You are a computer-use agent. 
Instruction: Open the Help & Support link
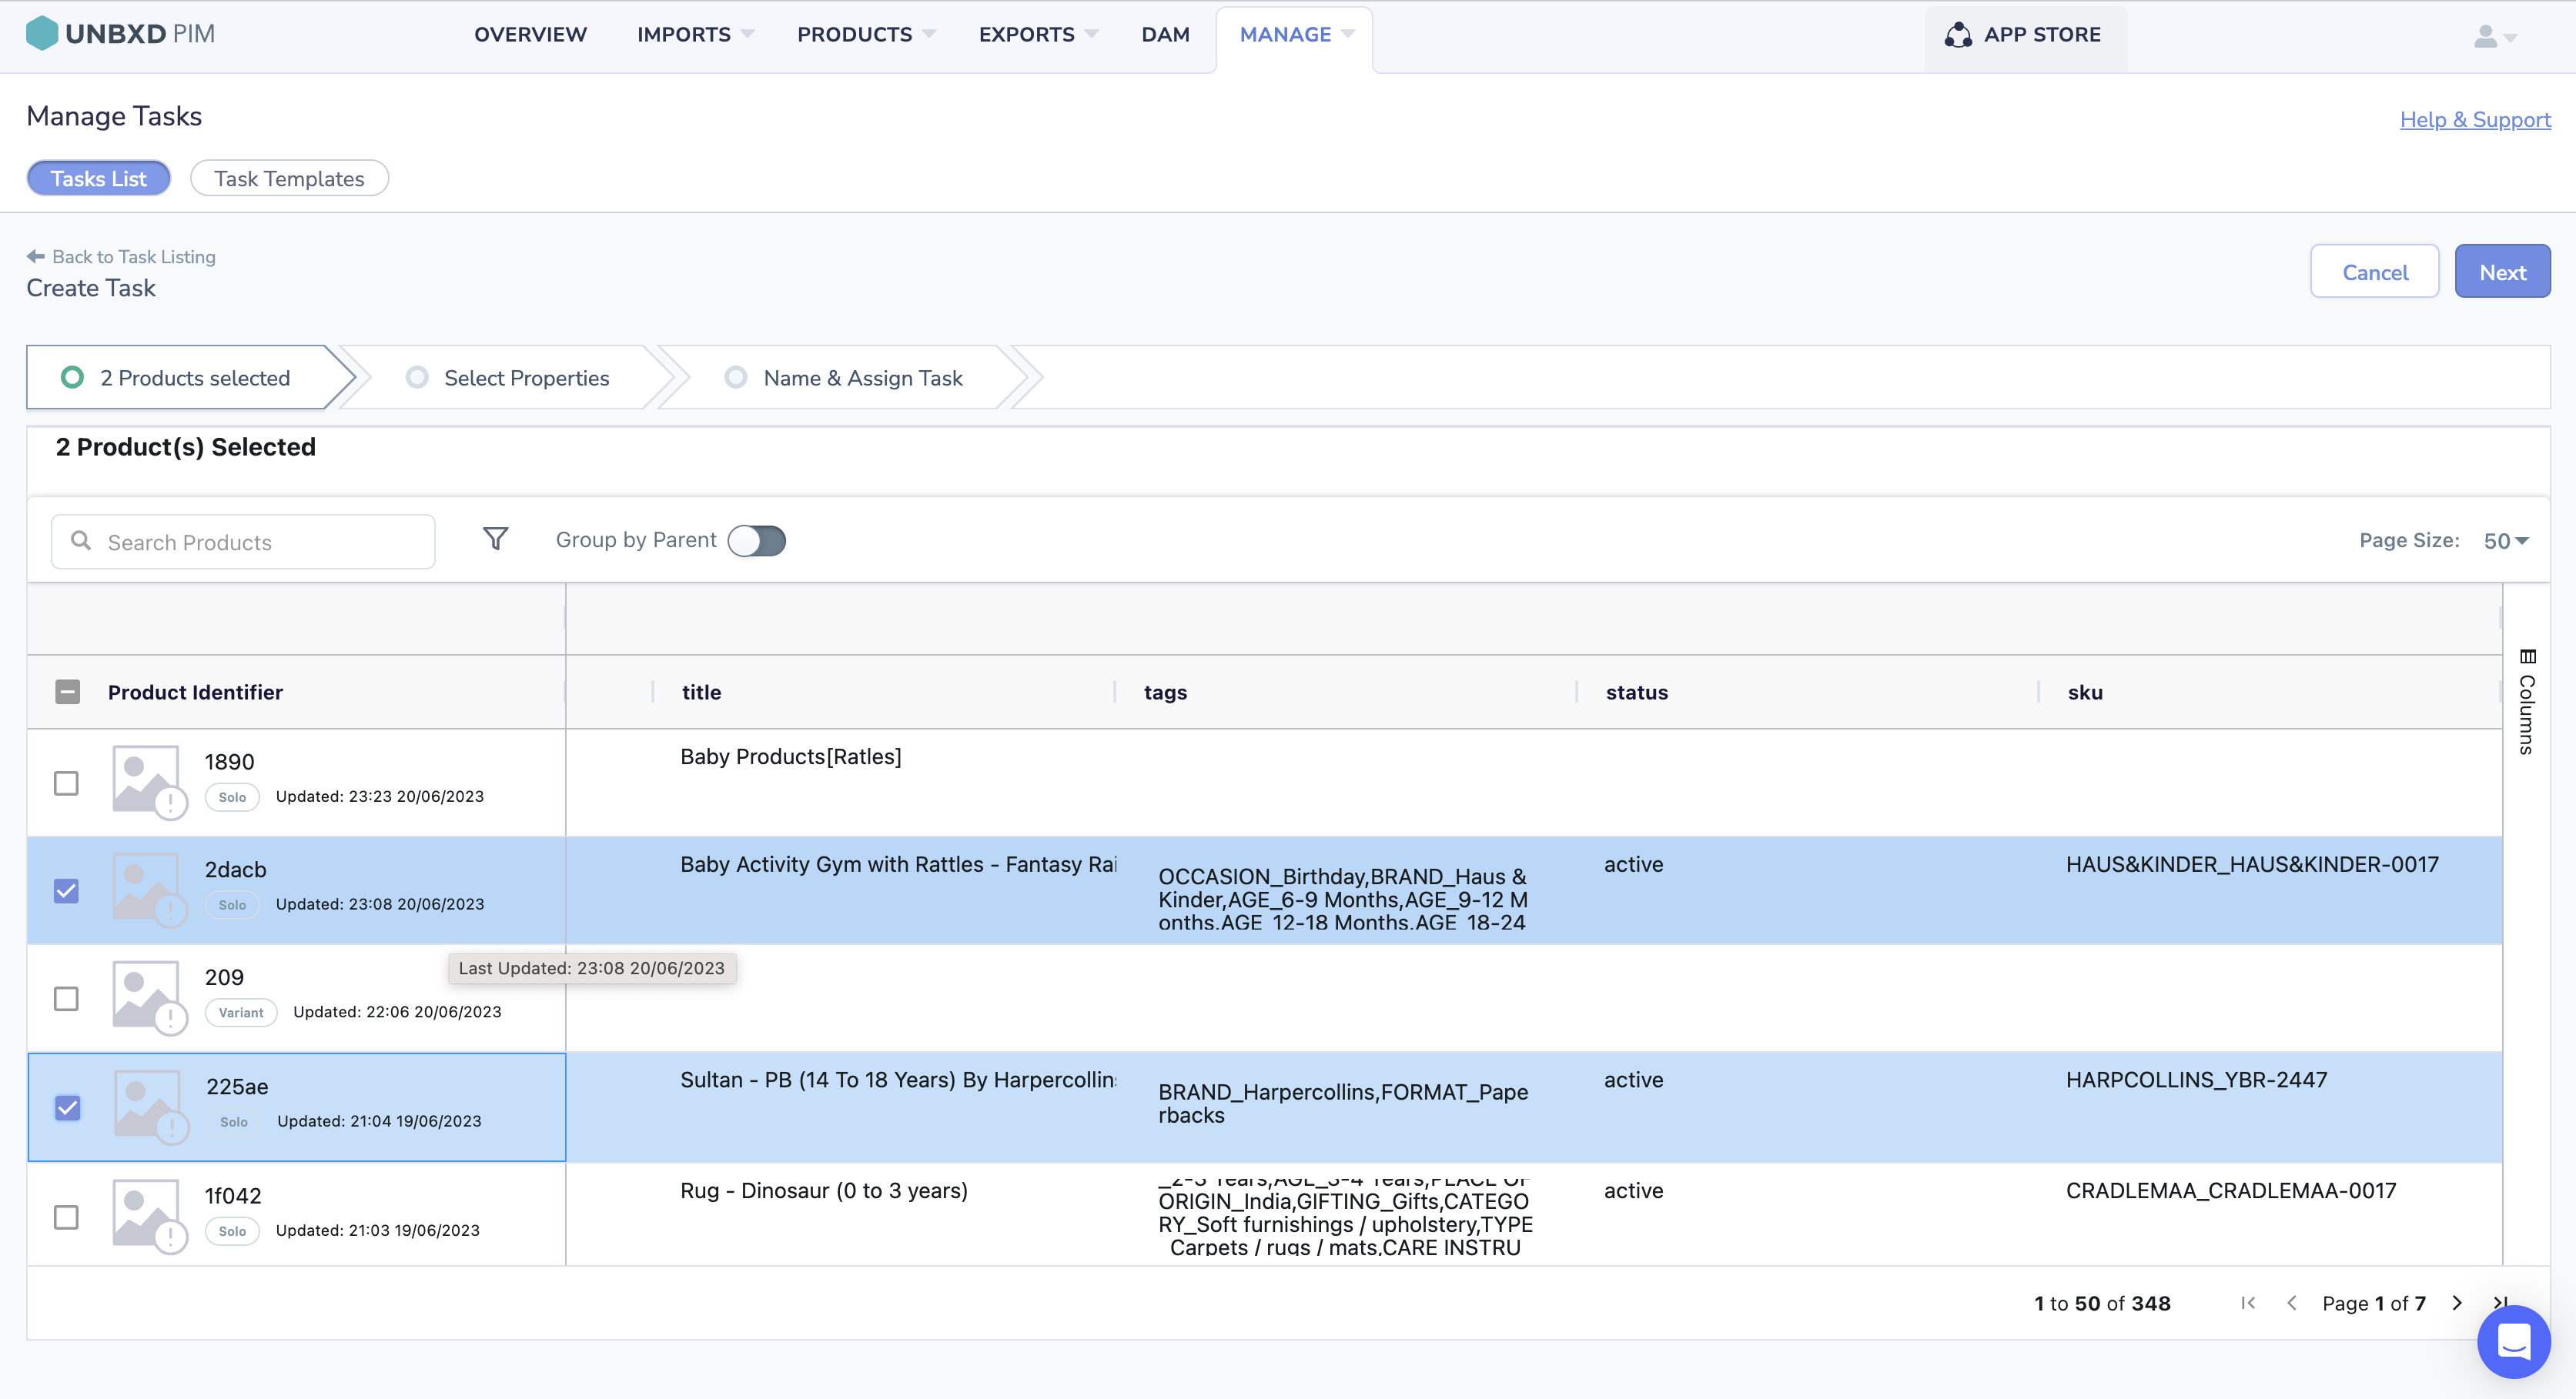(2475, 120)
